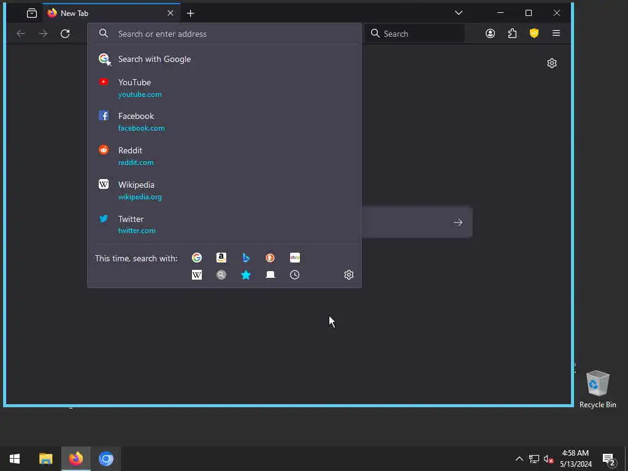Image resolution: width=628 pixels, height=471 pixels.
Task: Select the Wikipedia suggestion row
Action: pyautogui.click(x=224, y=191)
